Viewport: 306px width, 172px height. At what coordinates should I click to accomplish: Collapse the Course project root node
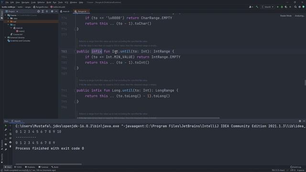point(5,15)
